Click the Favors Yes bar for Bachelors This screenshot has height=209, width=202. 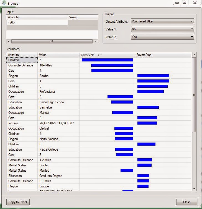click(x=148, y=107)
